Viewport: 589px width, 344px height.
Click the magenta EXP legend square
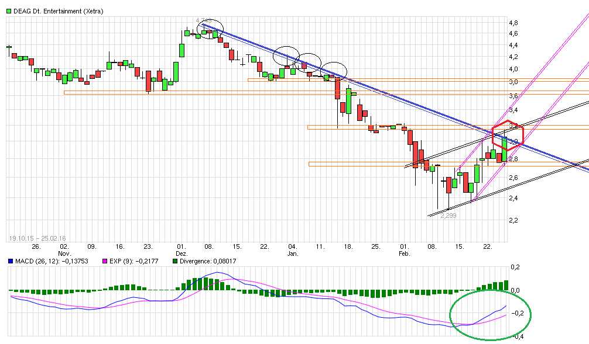point(105,261)
